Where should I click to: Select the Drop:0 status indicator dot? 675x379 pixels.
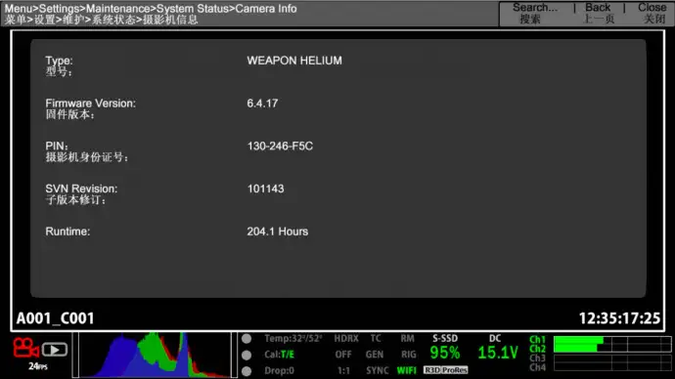point(247,371)
